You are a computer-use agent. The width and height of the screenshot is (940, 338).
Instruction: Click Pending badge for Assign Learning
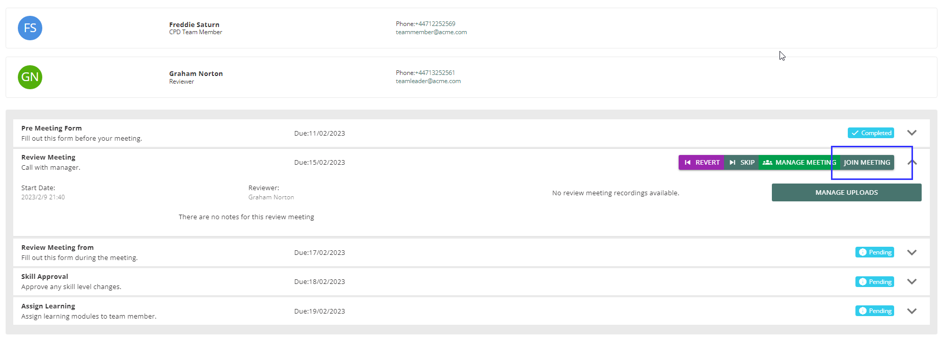point(874,311)
